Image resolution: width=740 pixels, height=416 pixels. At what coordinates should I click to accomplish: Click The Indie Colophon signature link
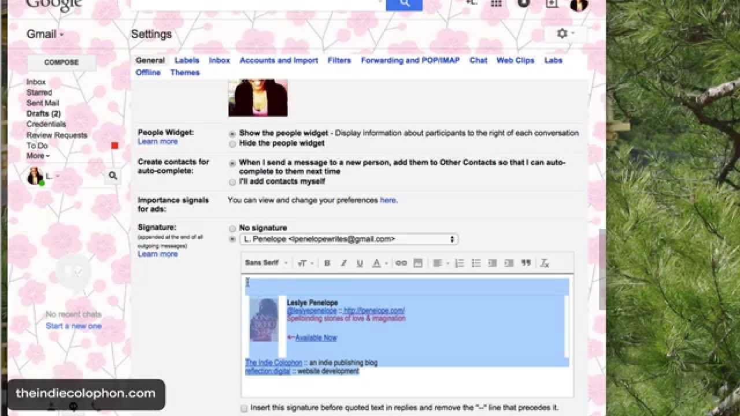[273, 363]
